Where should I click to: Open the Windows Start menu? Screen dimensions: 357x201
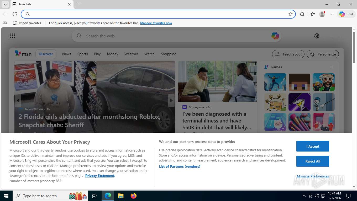6,196
